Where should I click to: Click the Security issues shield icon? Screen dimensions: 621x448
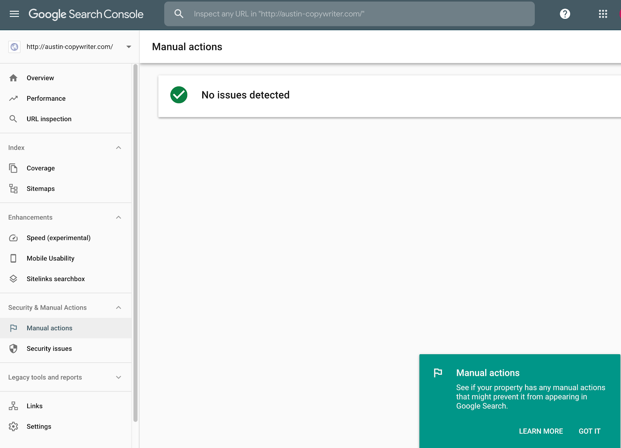[x=14, y=349]
